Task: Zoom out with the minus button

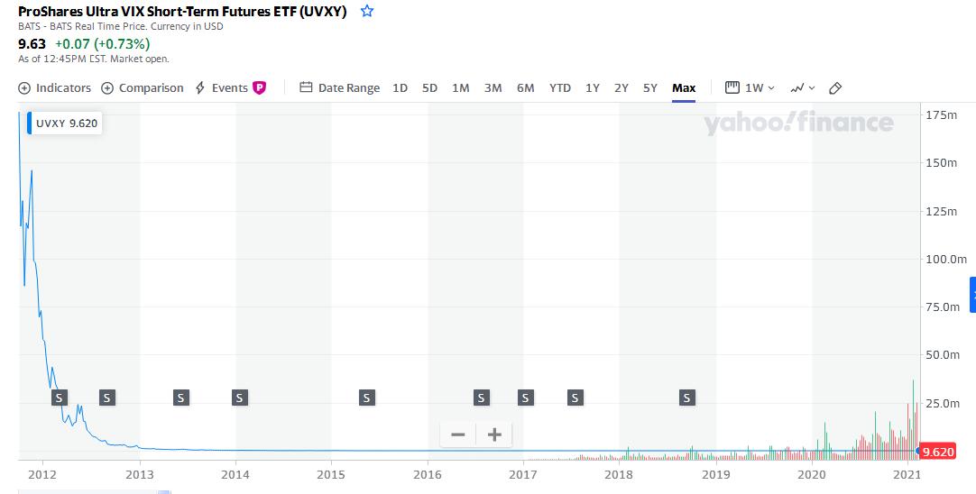Action: click(458, 435)
